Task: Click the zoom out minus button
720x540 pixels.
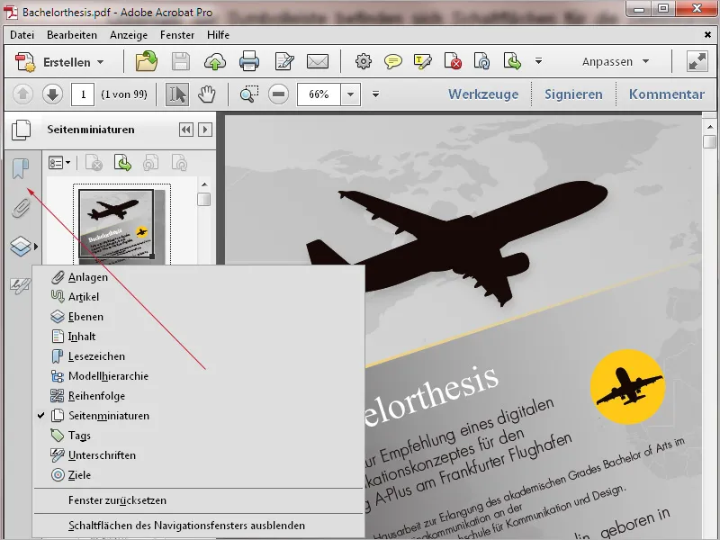Action: (x=278, y=94)
